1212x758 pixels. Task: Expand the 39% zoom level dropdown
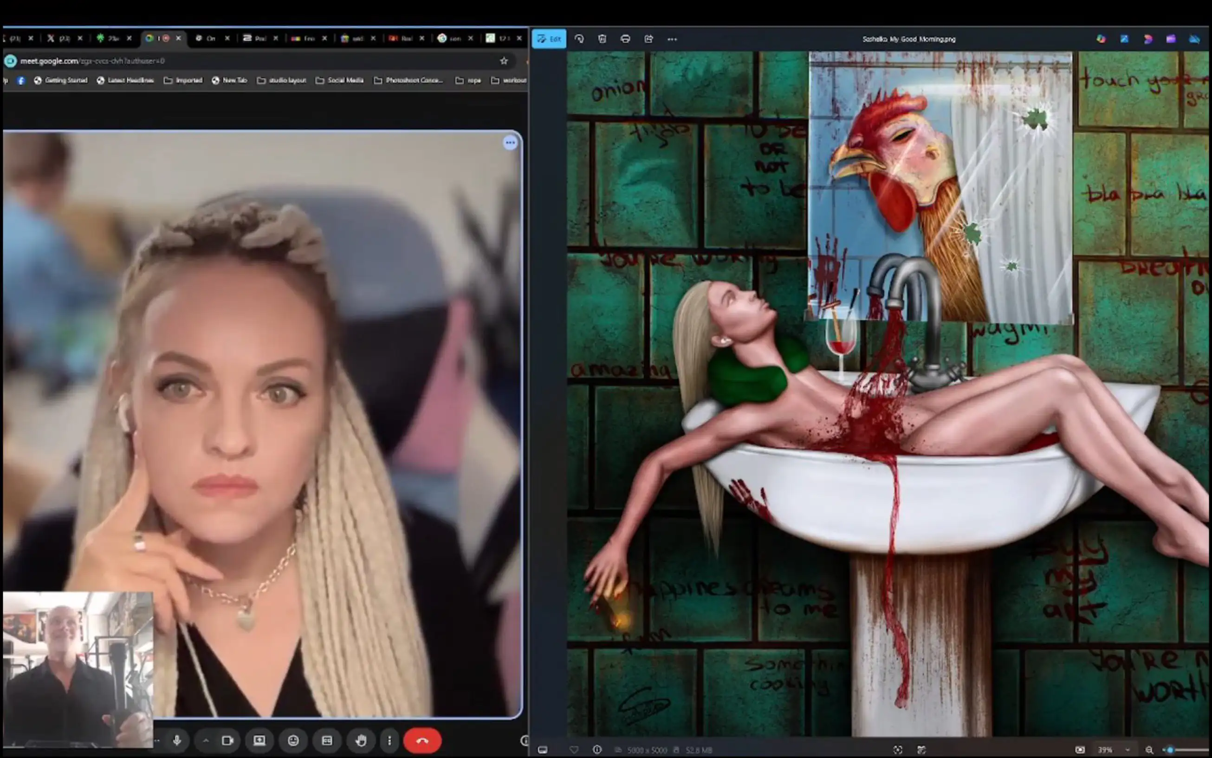click(x=1128, y=750)
